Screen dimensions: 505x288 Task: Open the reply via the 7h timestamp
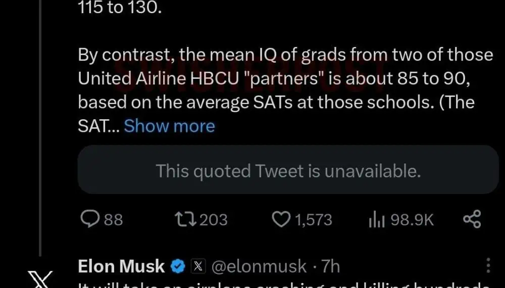pyautogui.click(x=331, y=266)
